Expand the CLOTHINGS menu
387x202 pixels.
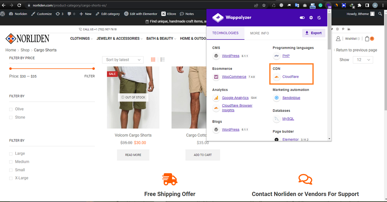(81, 39)
